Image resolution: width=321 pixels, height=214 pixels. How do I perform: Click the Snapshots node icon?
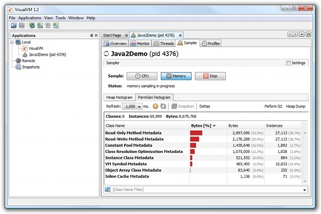tap(18, 67)
